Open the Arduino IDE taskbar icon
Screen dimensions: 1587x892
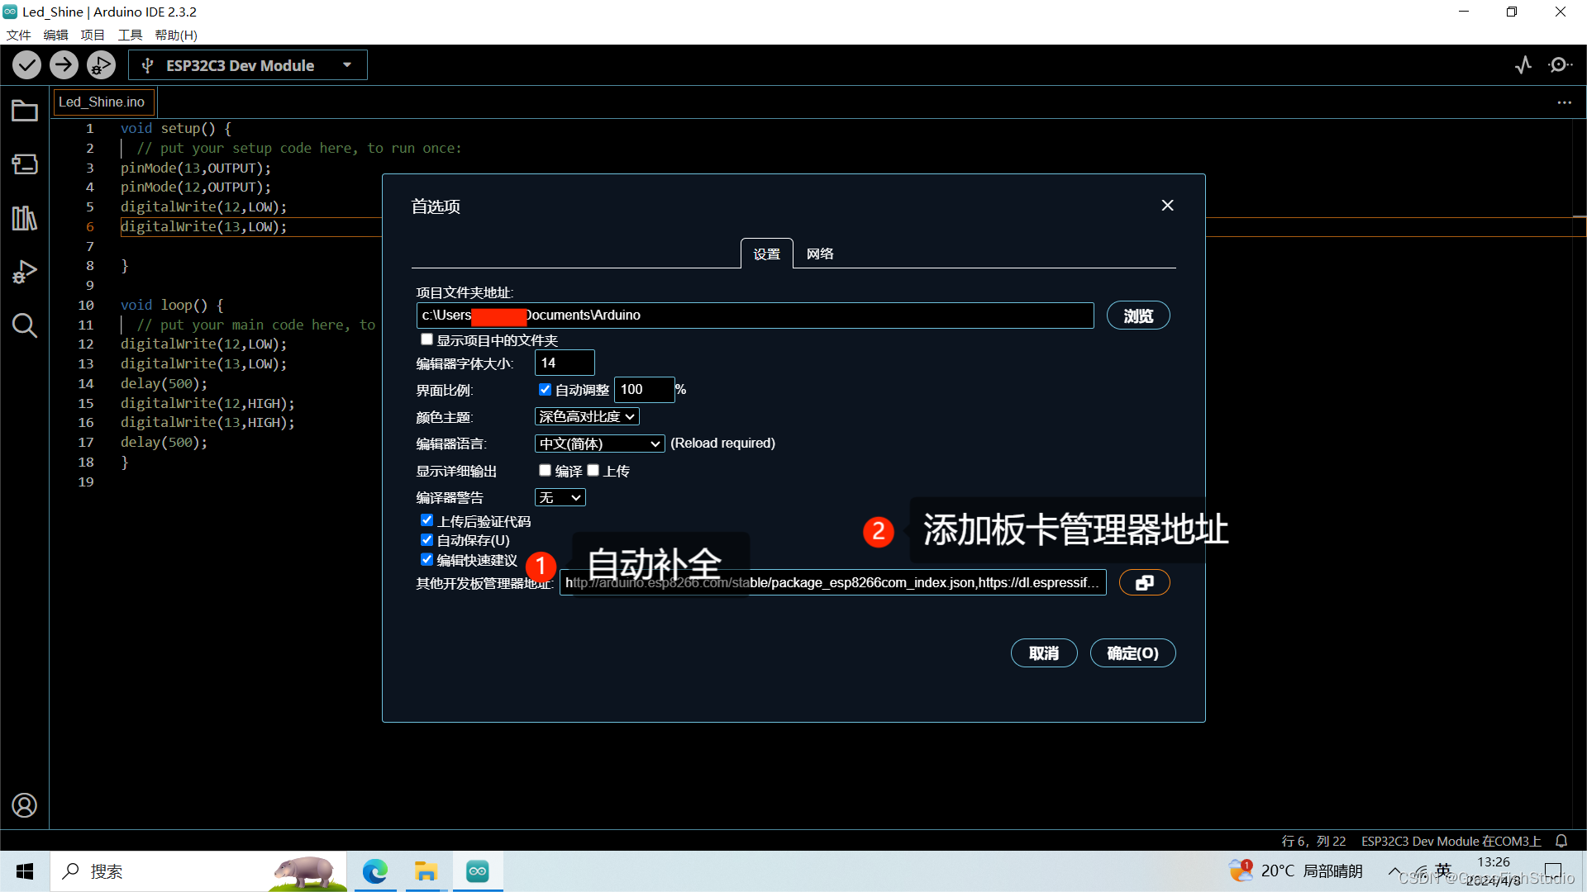pos(477,871)
